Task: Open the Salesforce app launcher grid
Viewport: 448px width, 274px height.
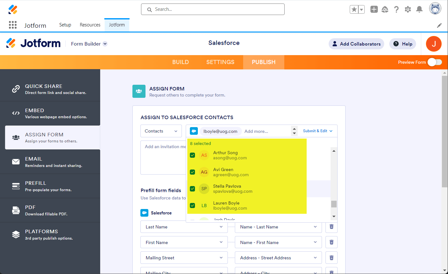Action: [x=13, y=25]
